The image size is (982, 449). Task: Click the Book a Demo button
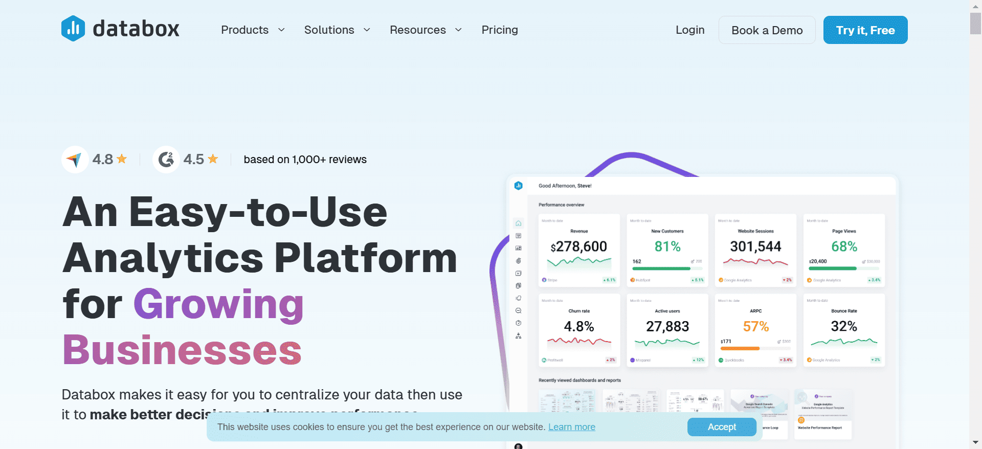[x=767, y=30]
